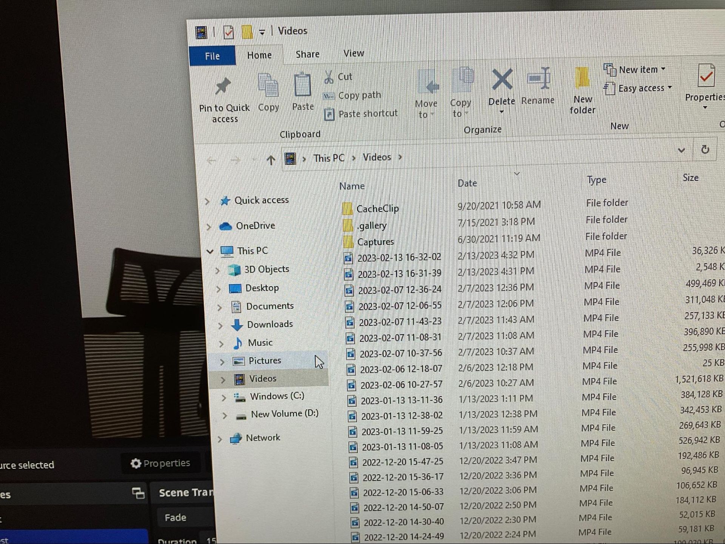Click the Cut scissors icon
This screenshot has width=725, height=544.
pos(329,77)
